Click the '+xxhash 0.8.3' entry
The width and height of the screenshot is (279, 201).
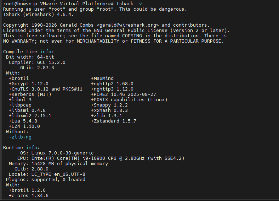click(109, 110)
